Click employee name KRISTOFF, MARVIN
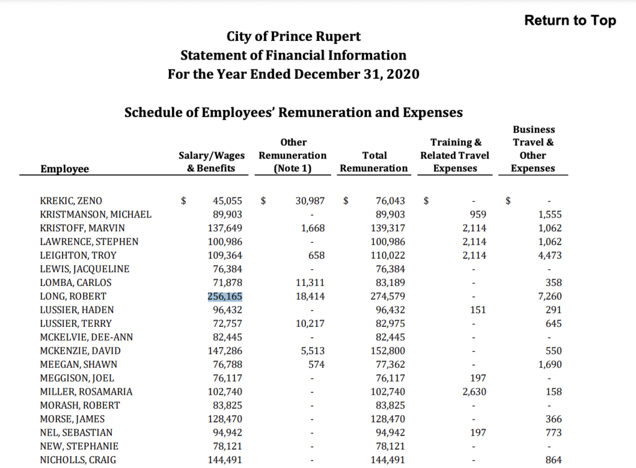The image size is (636, 468). tap(83, 228)
